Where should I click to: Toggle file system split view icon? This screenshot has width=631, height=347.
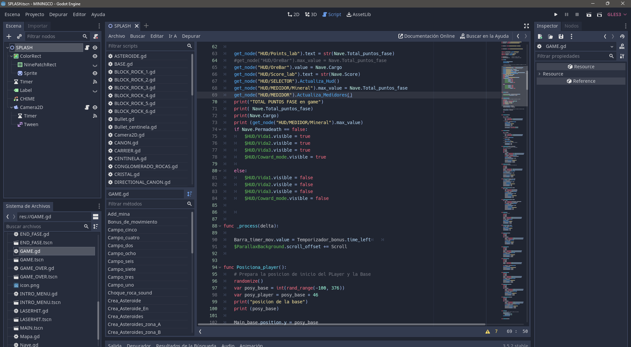pos(96,217)
